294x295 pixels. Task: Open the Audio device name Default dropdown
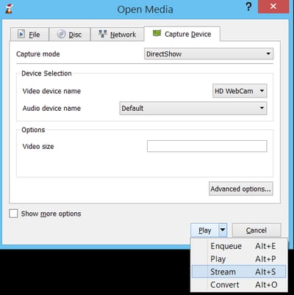193,108
